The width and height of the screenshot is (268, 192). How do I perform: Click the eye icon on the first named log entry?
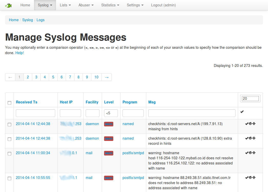tap(250, 124)
